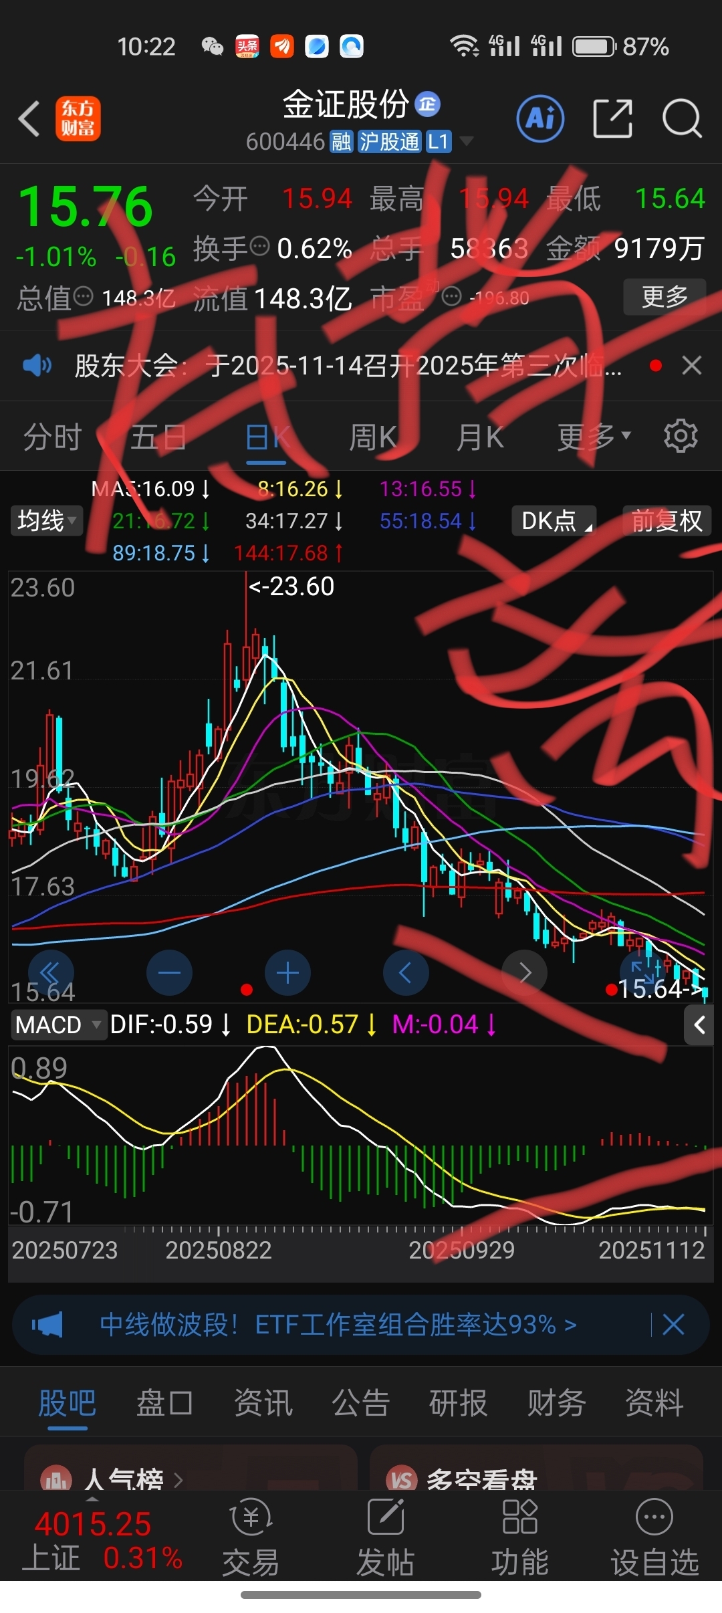Tap the share export icon
Screen dimensions: 722x1613
tap(613, 118)
